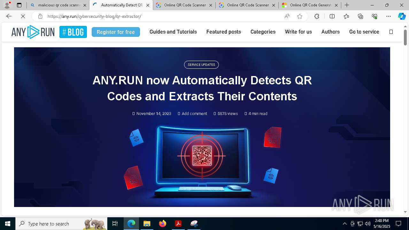409x230 pixels.
Task: Stop page loading with the X button
Action: pos(23,16)
